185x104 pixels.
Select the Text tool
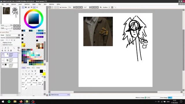35,71
